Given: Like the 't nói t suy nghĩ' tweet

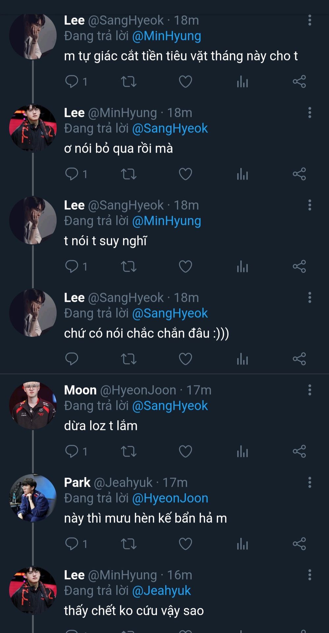Looking at the screenshot, I should click(x=185, y=266).
